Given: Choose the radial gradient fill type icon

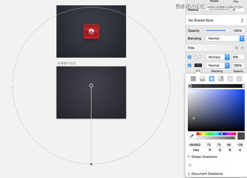Looking at the screenshot, I should tap(212, 78).
